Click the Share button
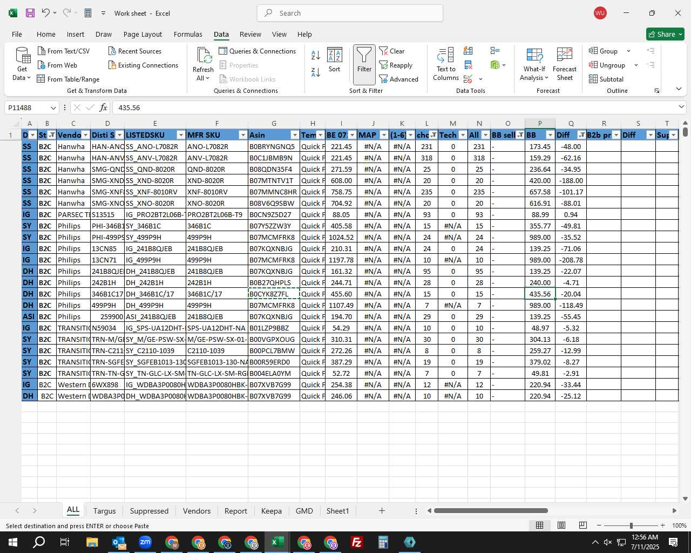Image resolution: width=691 pixels, height=553 pixels. click(x=665, y=34)
